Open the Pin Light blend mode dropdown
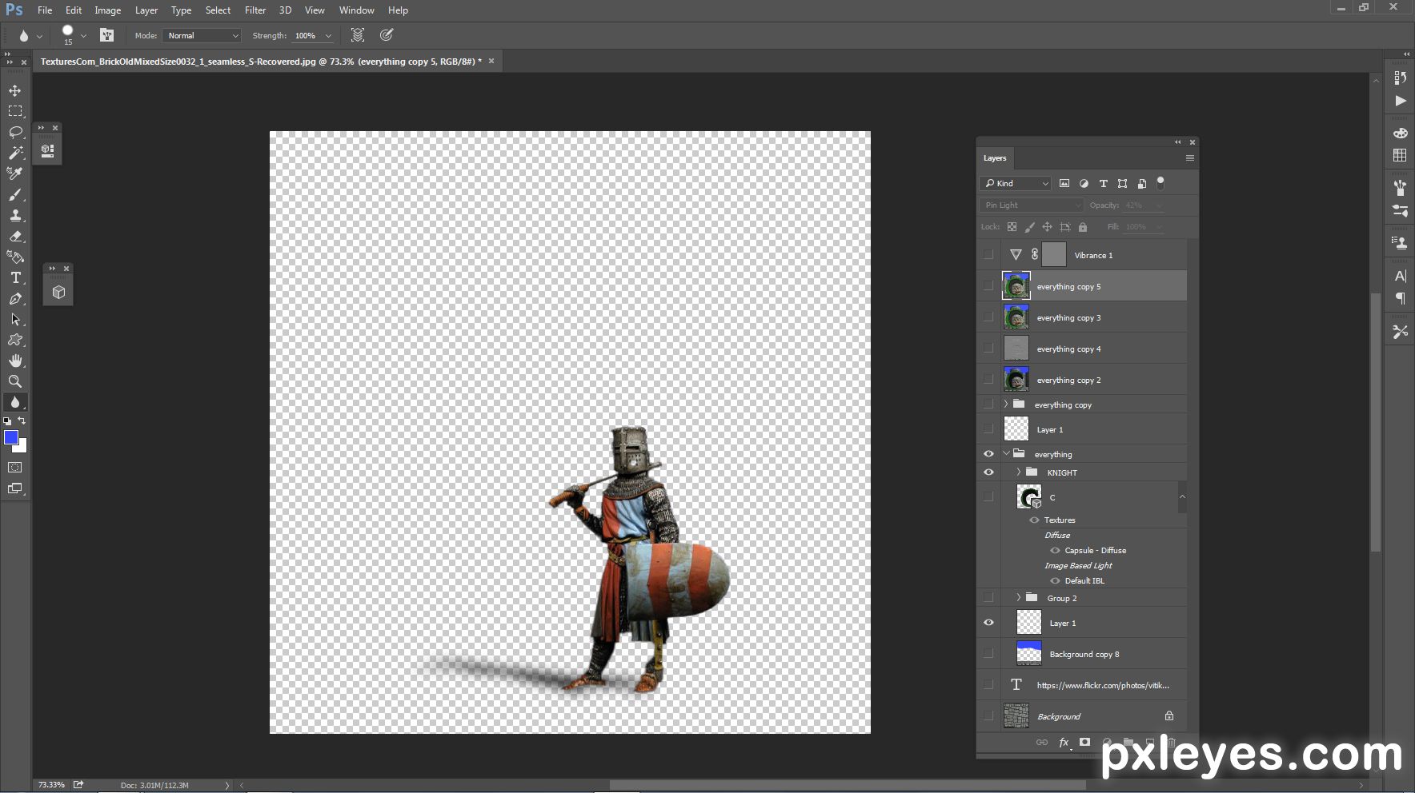1415x793 pixels. (x=1031, y=205)
